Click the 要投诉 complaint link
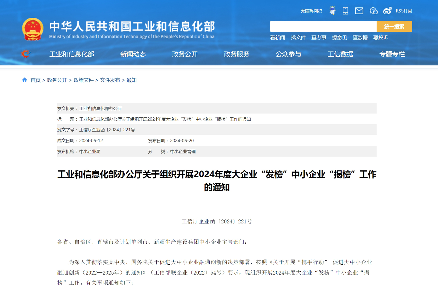Screen dimensions: 438x292 [x=381, y=38]
